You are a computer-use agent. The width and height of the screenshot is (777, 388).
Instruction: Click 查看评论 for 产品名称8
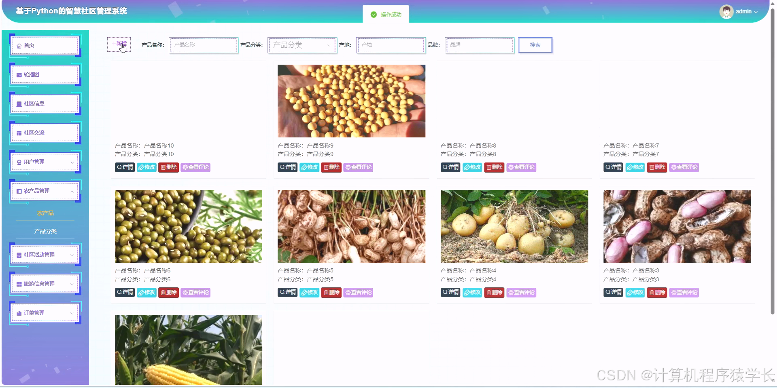[521, 167]
